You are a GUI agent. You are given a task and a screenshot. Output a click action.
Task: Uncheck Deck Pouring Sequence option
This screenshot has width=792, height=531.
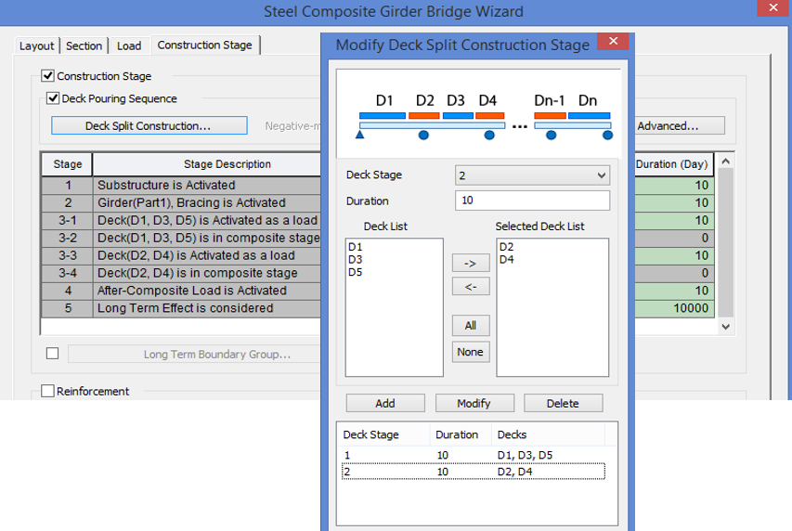[x=53, y=98]
